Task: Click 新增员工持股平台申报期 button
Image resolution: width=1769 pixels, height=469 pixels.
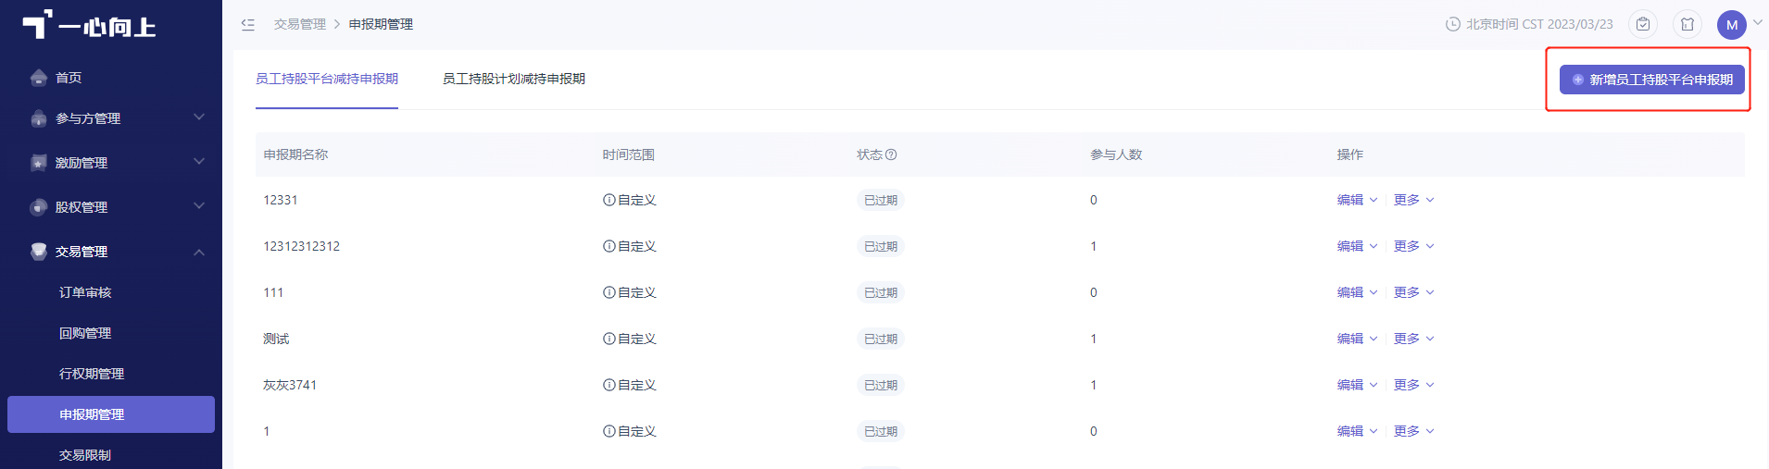Action: click(x=1652, y=80)
